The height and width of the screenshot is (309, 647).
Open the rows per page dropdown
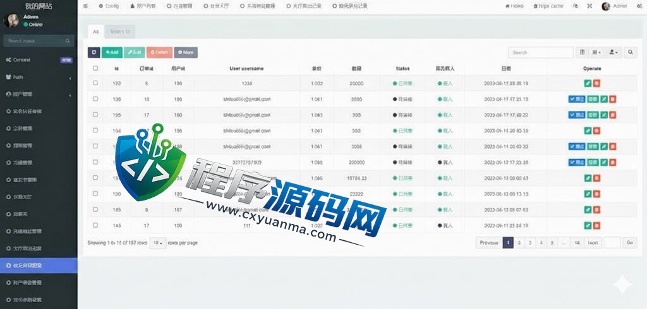[x=157, y=243]
